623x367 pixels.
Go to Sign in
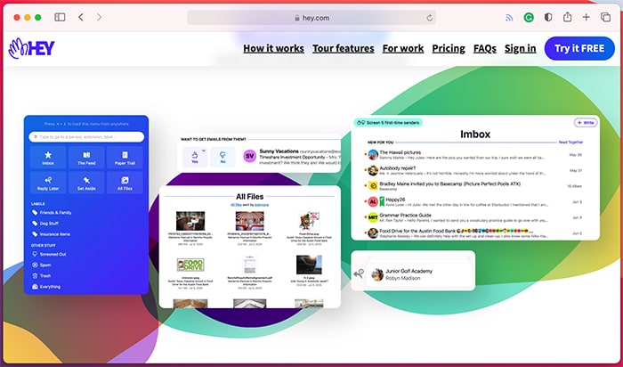[x=520, y=48]
